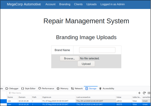Sort by the Path column header
Image resolution: width=151 pixels, height=106 pixels.
pos(37,97)
